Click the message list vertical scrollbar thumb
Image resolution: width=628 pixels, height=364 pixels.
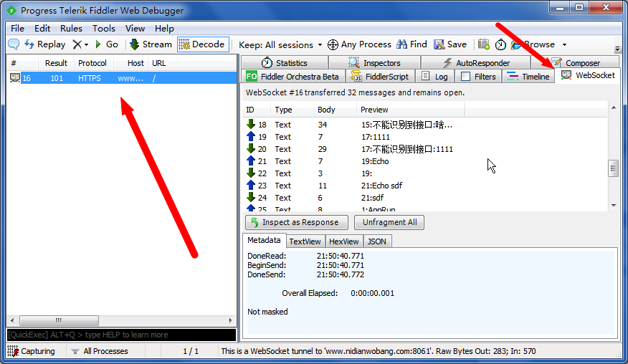coord(613,168)
